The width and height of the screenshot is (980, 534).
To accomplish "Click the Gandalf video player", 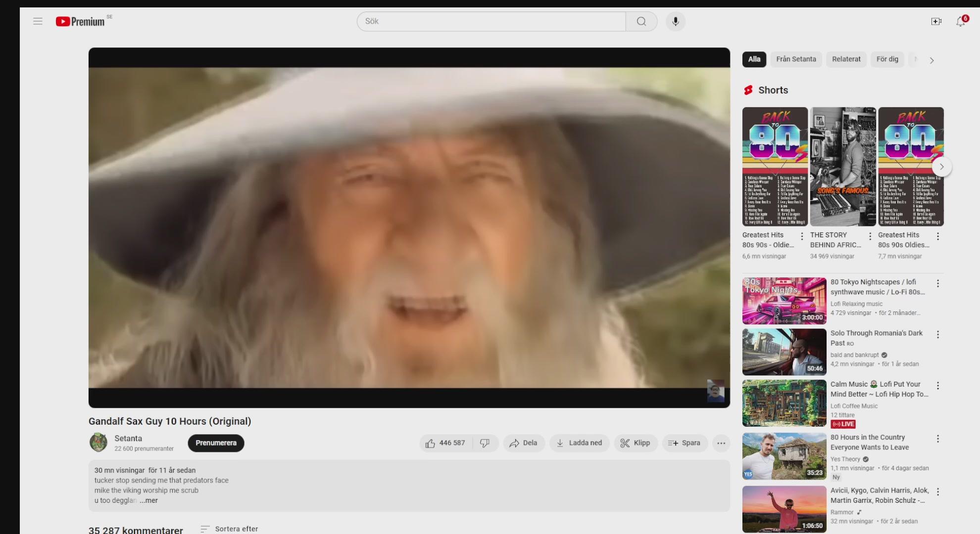I will tap(409, 227).
